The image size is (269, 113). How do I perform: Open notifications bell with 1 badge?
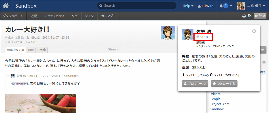pyautogui.click(x=224, y=6)
